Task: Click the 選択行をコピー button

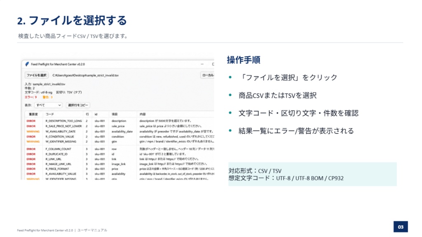Action: coord(78,105)
